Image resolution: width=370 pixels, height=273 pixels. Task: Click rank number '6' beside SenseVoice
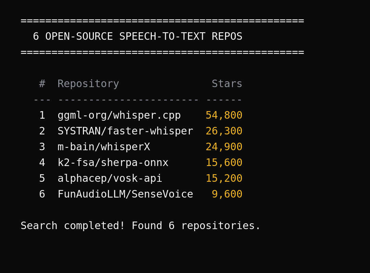coord(42,194)
